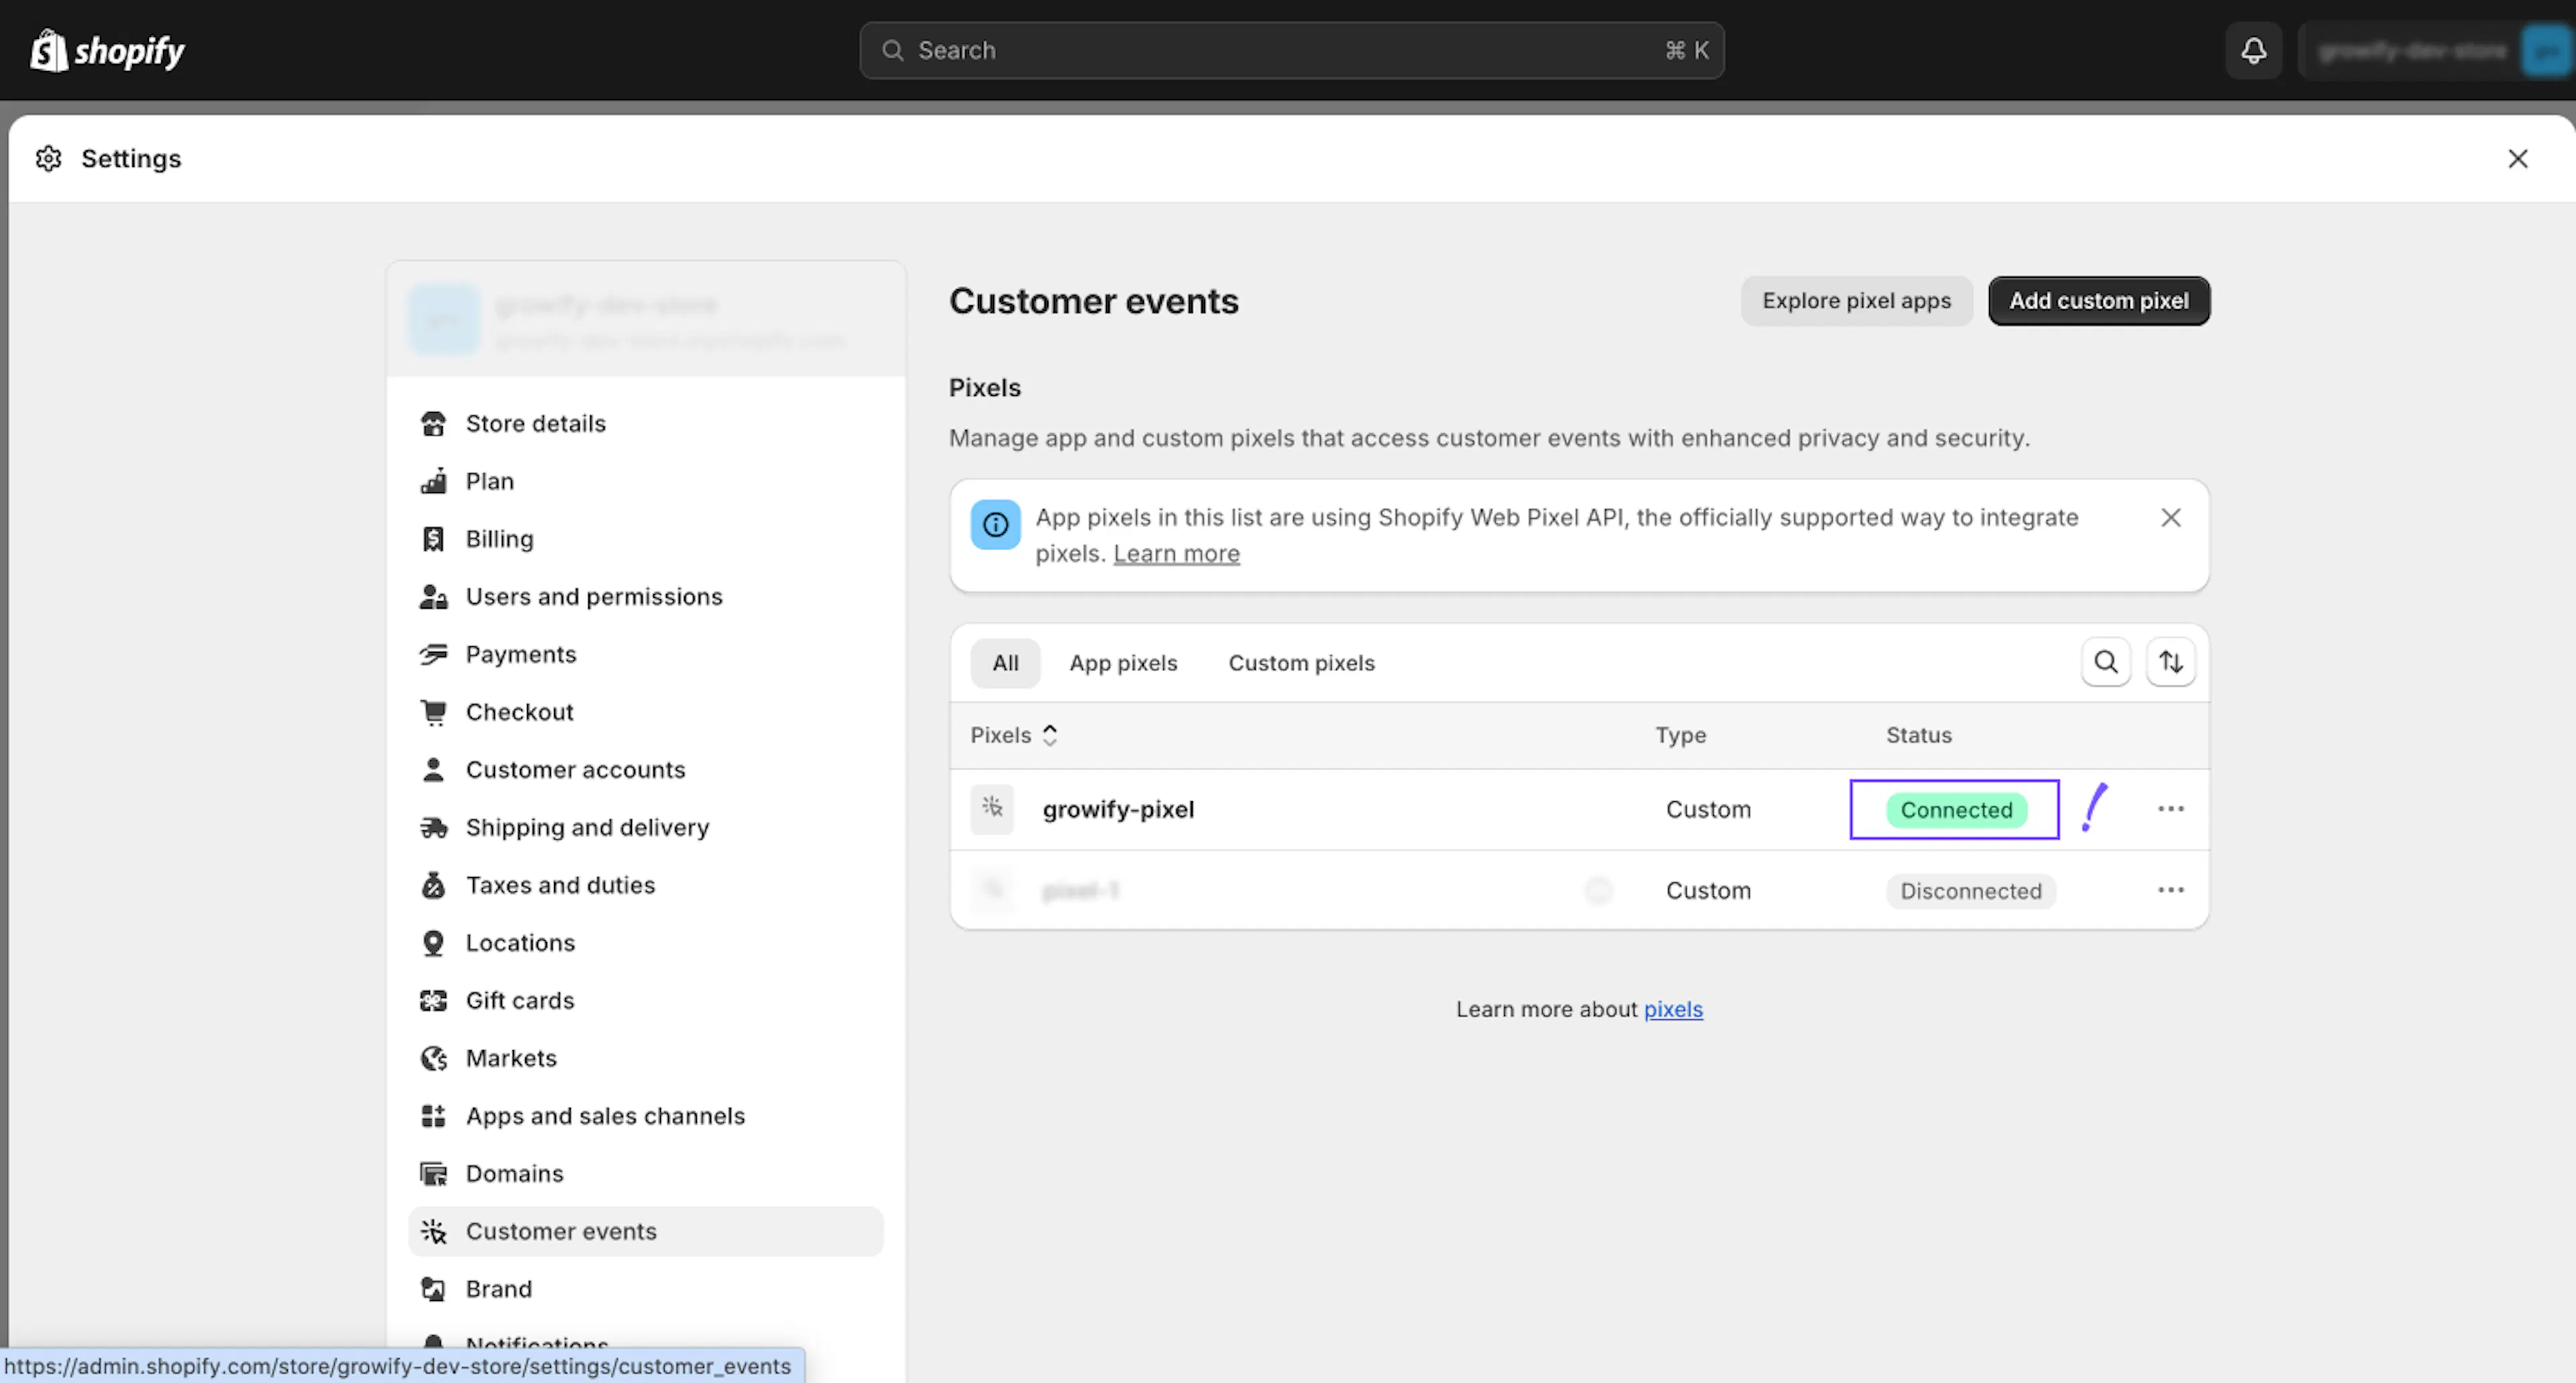
Task: Open the Shopify logo home link
Action: pyautogui.click(x=107, y=50)
